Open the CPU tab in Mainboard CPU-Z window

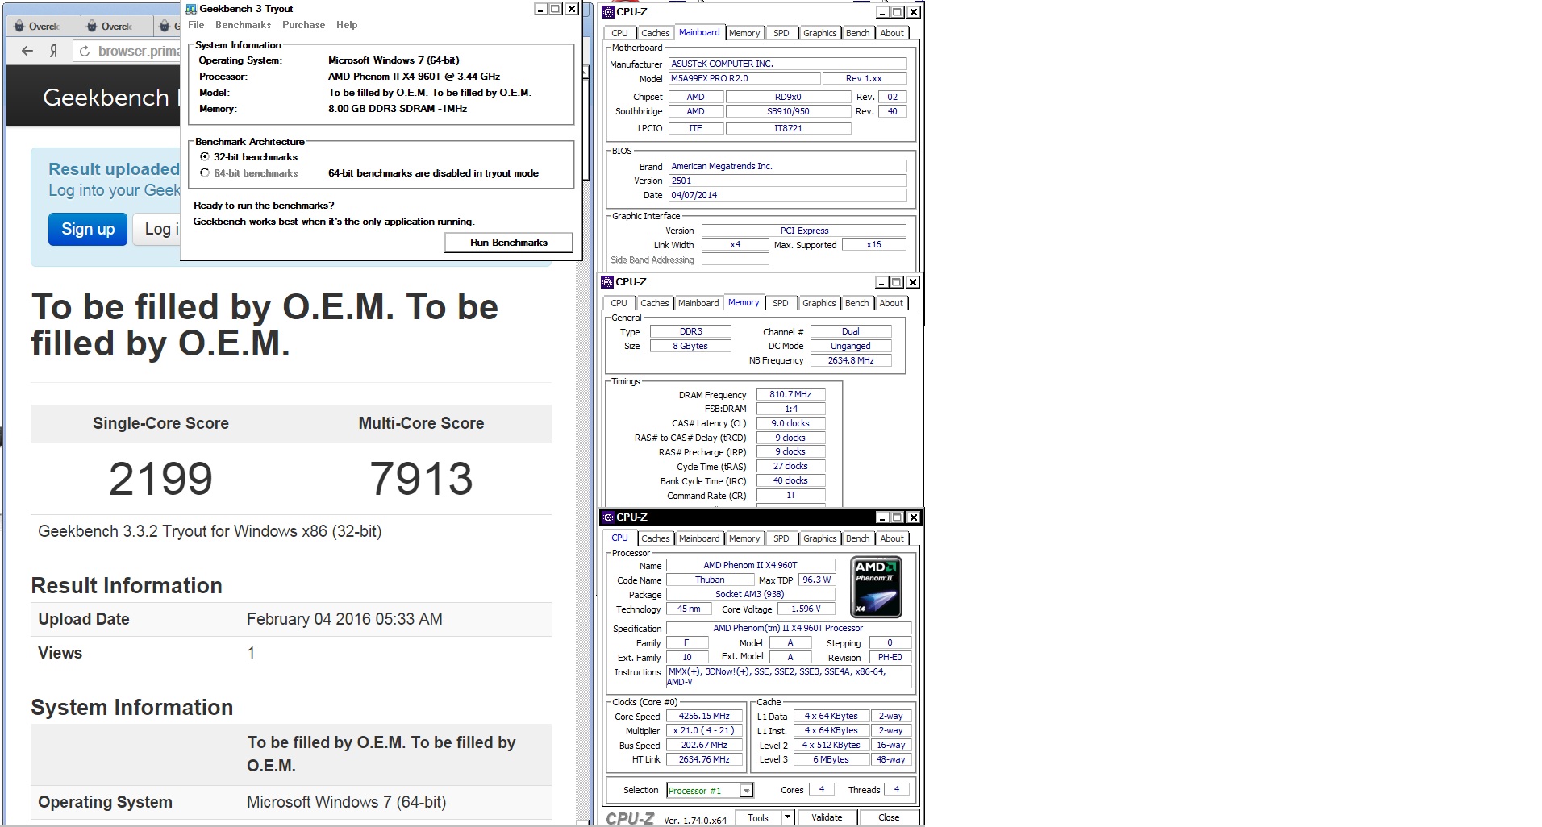click(619, 33)
